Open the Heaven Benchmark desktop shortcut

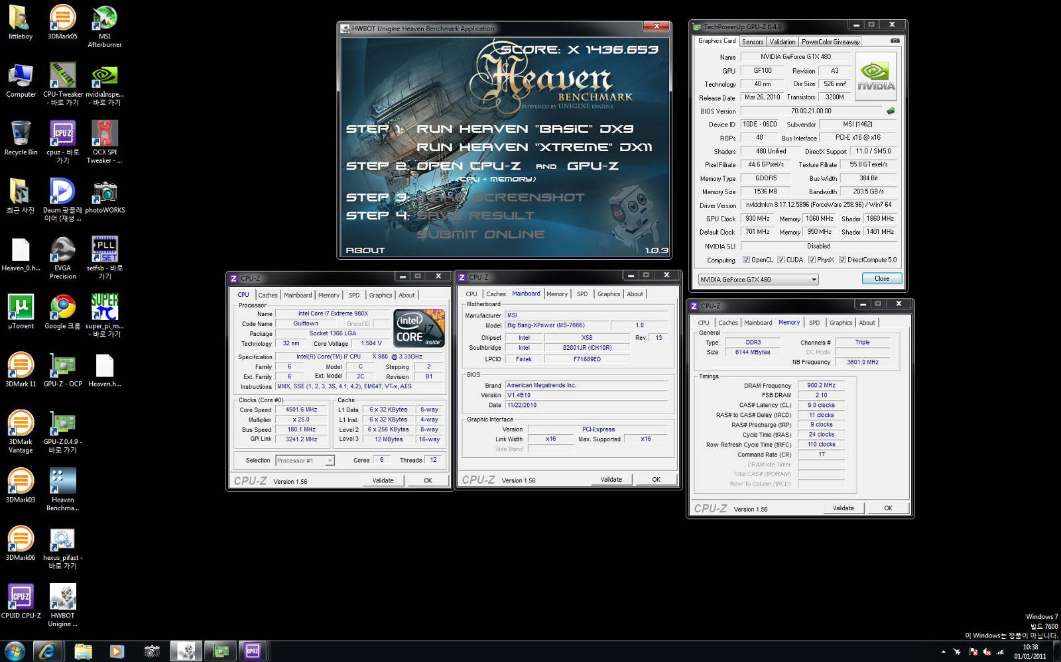tap(62, 490)
